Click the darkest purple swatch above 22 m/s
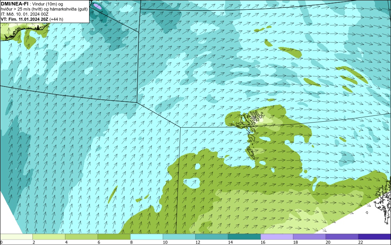 click(x=375, y=236)
